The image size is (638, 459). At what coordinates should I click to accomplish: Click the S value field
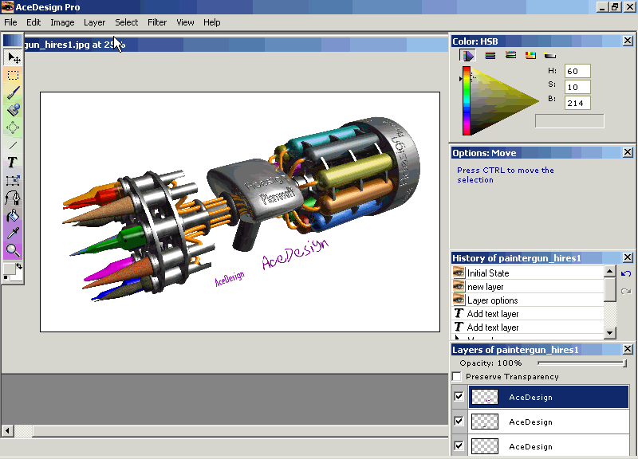pos(577,87)
